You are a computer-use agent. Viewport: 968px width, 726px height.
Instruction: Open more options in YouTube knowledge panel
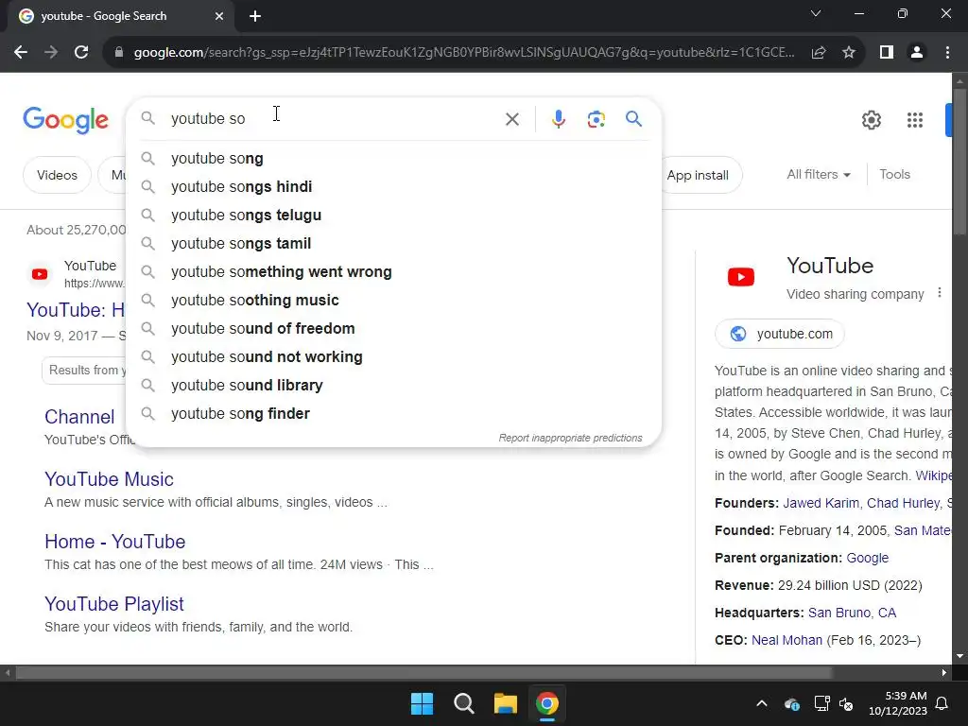pyautogui.click(x=939, y=293)
